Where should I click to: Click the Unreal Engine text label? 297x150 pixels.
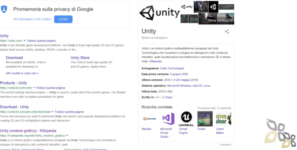point(183,131)
